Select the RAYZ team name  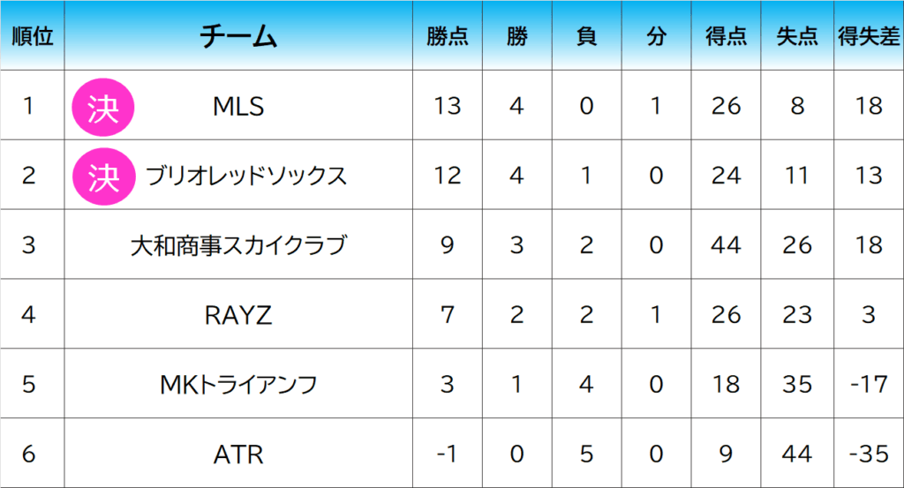[x=238, y=315]
